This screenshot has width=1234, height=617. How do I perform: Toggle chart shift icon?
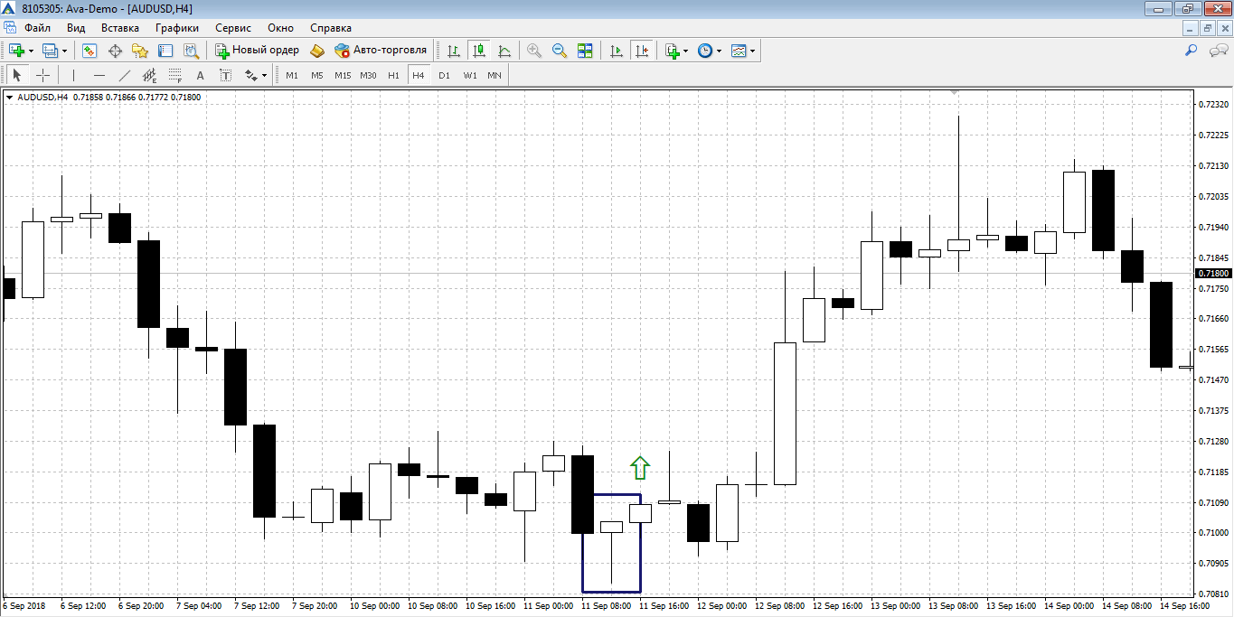coord(642,51)
